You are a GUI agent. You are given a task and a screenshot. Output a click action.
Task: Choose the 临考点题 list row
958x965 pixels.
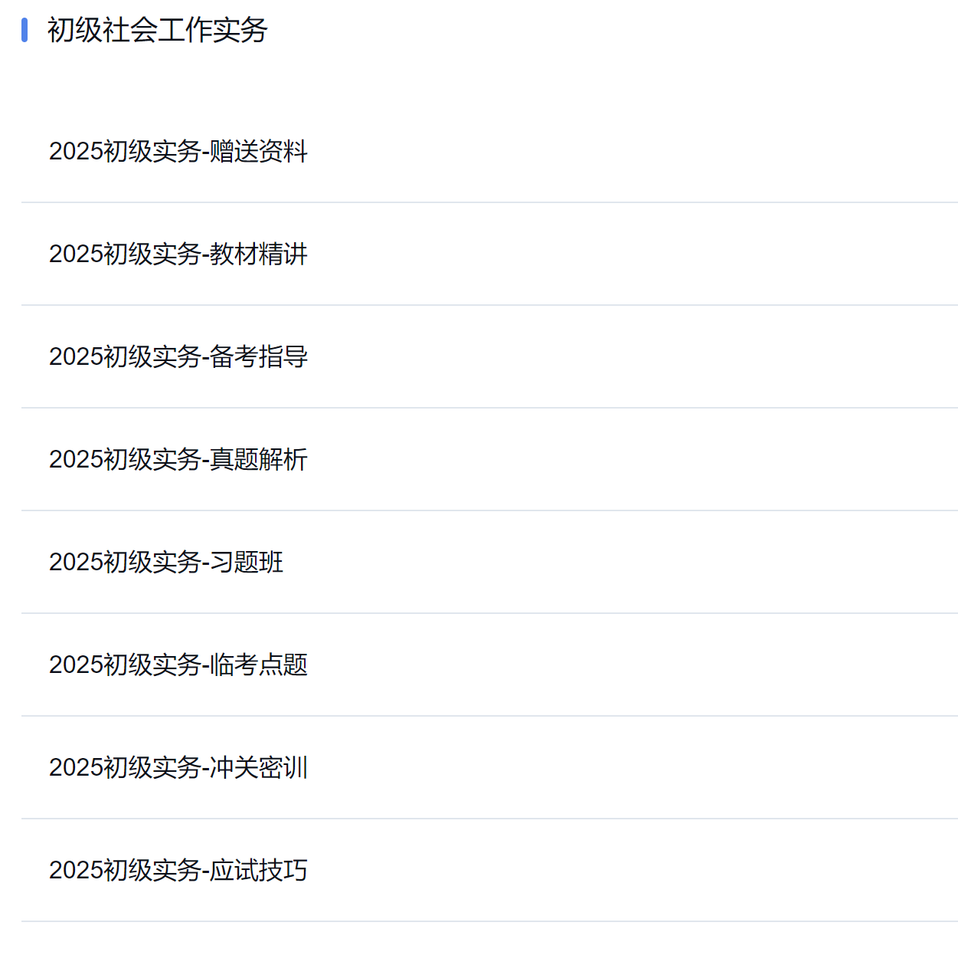489,665
